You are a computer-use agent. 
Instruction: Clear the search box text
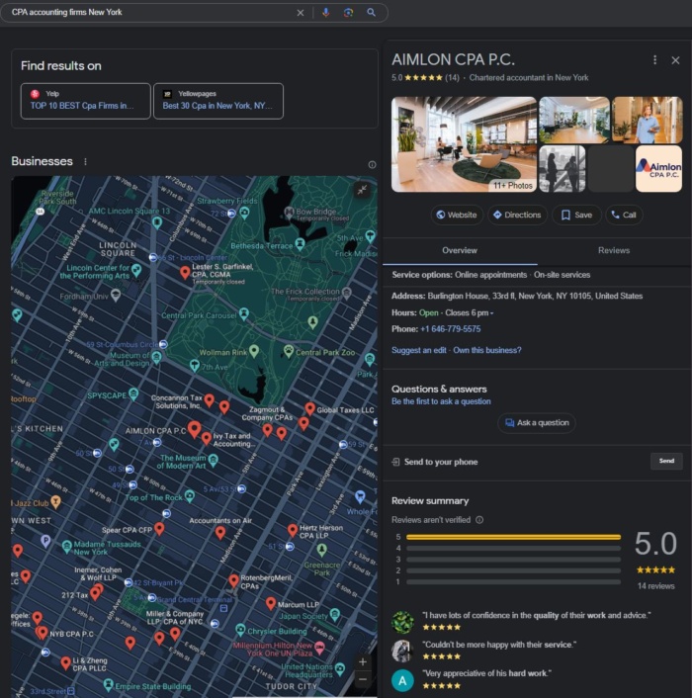coord(301,13)
